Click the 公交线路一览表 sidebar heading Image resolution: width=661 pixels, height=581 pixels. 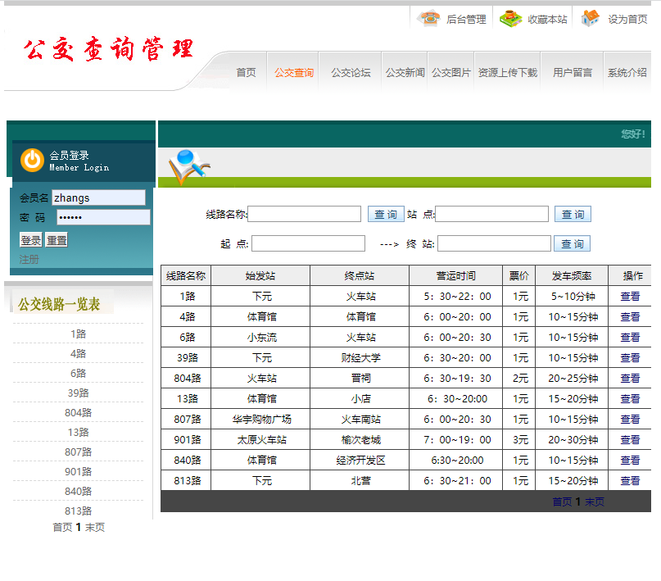coord(59,304)
